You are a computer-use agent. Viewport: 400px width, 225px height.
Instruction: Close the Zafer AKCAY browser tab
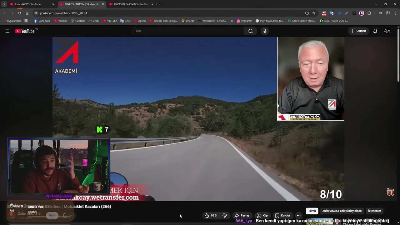[x=53, y=4]
